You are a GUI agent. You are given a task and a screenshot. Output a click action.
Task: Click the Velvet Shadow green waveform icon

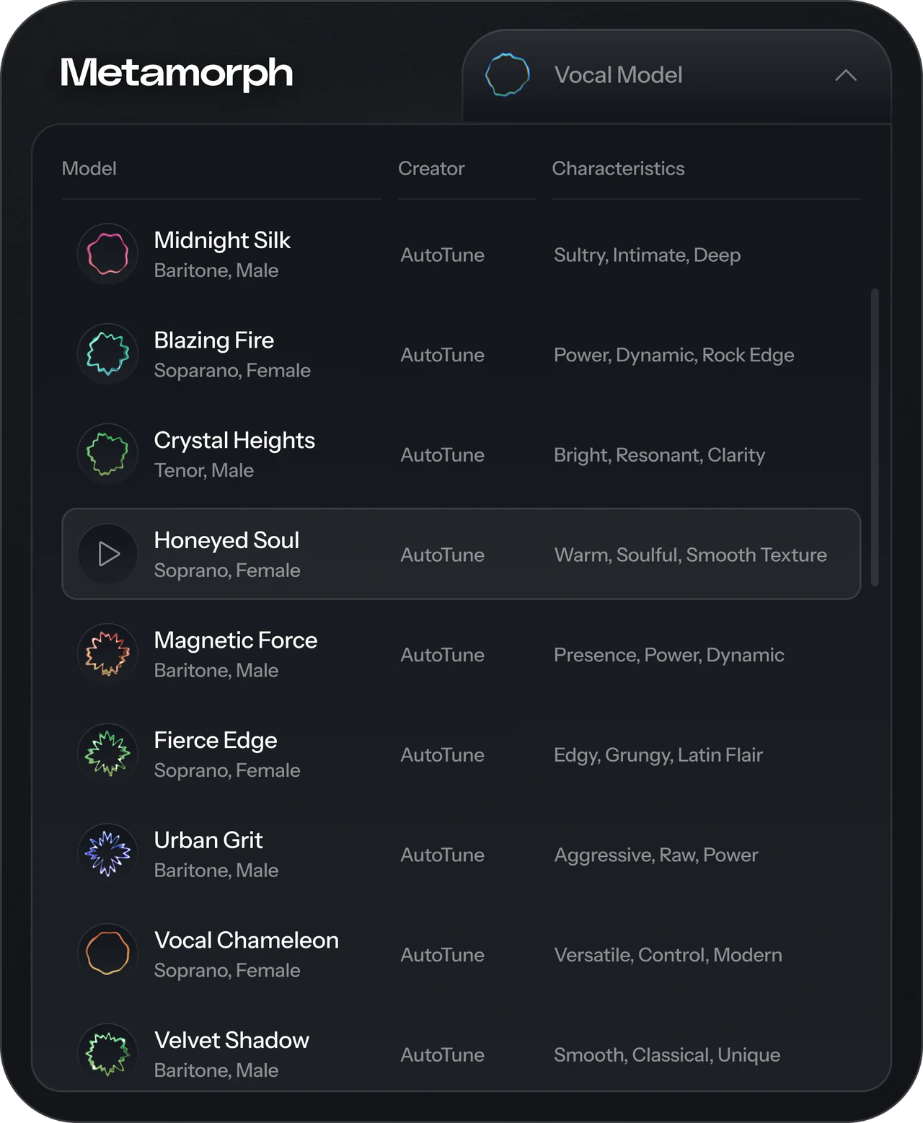(x=107, y=1053)
